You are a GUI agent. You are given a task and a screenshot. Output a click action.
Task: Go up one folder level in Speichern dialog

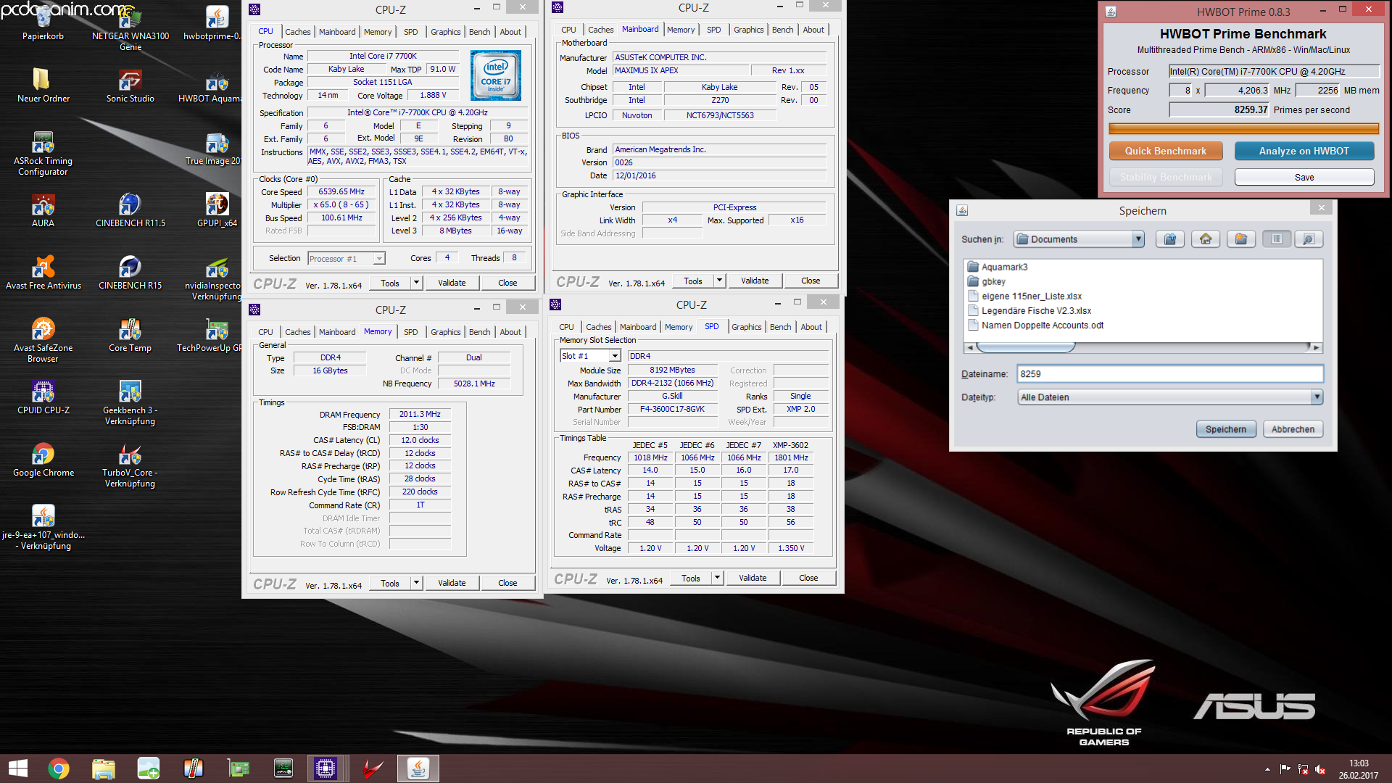(x=1169, y=239)
